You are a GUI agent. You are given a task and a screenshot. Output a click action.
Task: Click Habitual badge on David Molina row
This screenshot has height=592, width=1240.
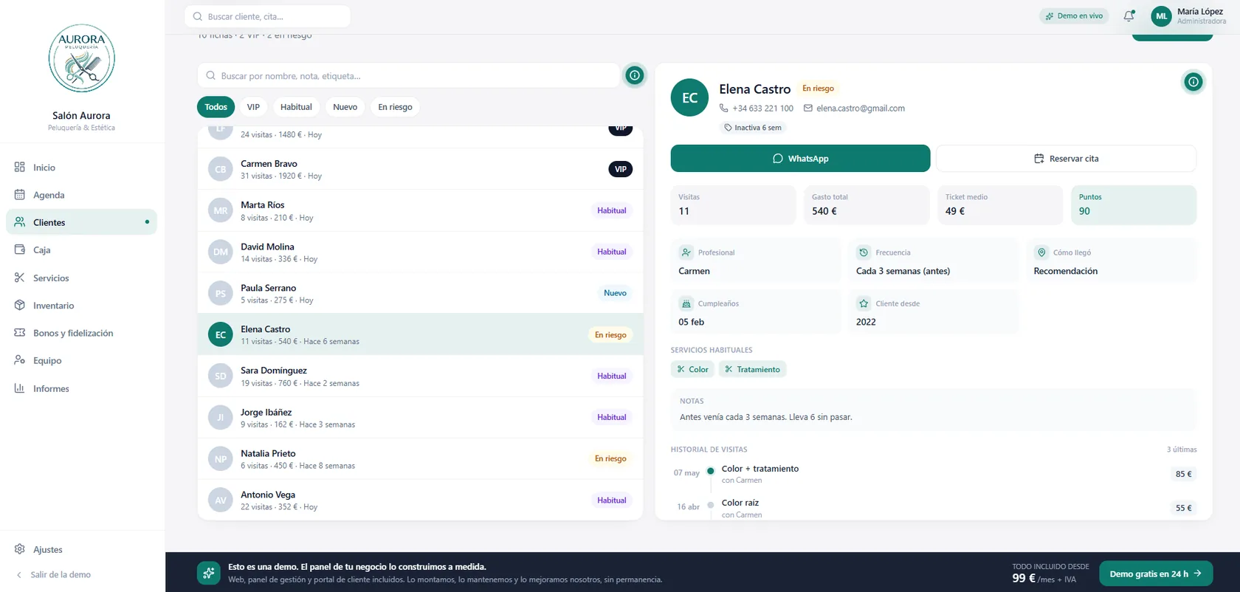tap(612, 252)
